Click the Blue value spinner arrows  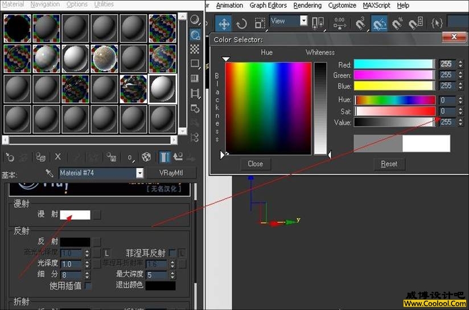[x=460, y=86]
